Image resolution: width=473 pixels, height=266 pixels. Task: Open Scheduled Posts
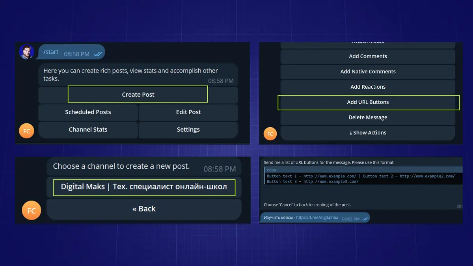[88, 112]
